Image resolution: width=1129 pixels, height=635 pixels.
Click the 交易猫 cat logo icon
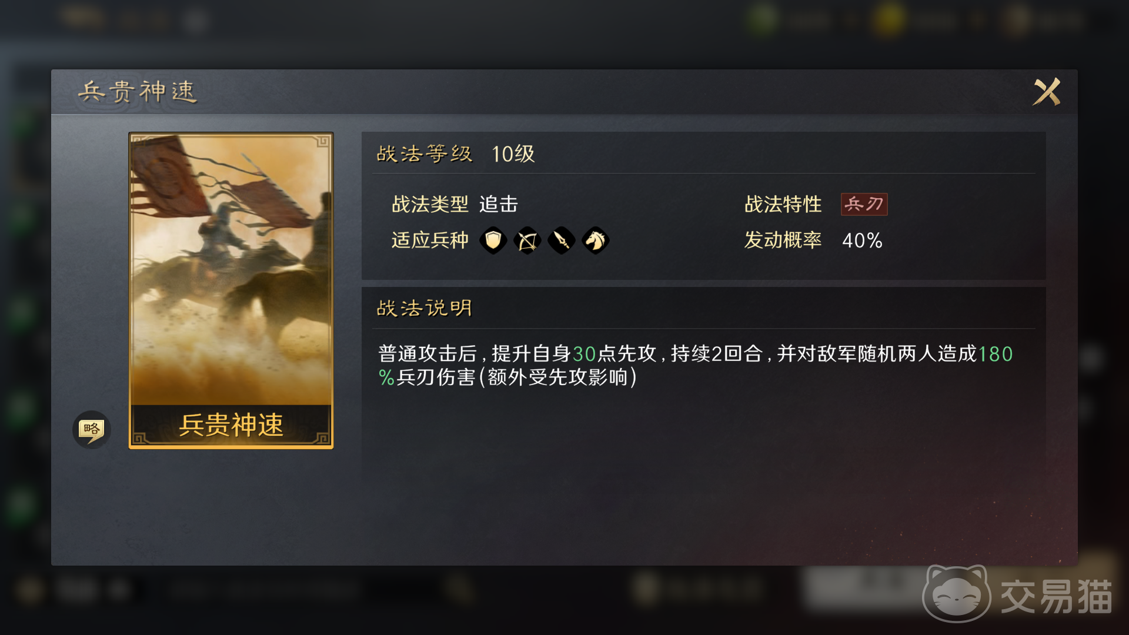tap(956, 594)
